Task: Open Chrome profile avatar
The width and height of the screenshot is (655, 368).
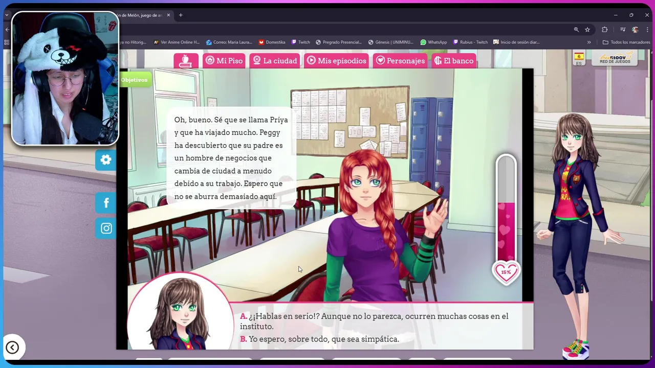Action: pos(635,30)
